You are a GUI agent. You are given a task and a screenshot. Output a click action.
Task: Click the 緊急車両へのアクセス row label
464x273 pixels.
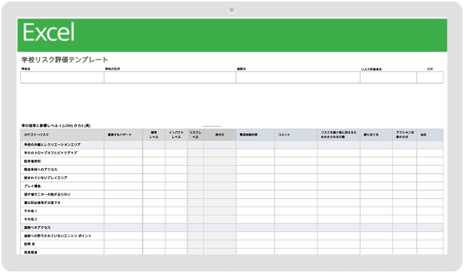click(x=40, y=170)
